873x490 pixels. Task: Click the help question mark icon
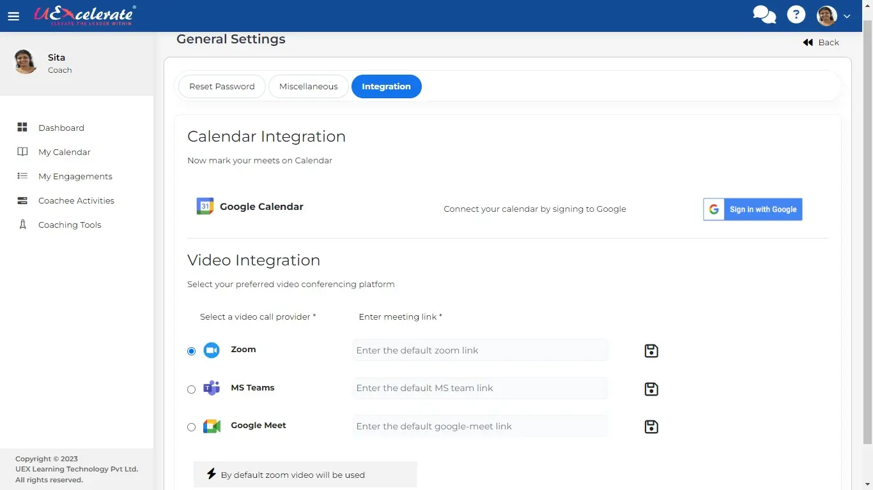click(x=796, y=15)
